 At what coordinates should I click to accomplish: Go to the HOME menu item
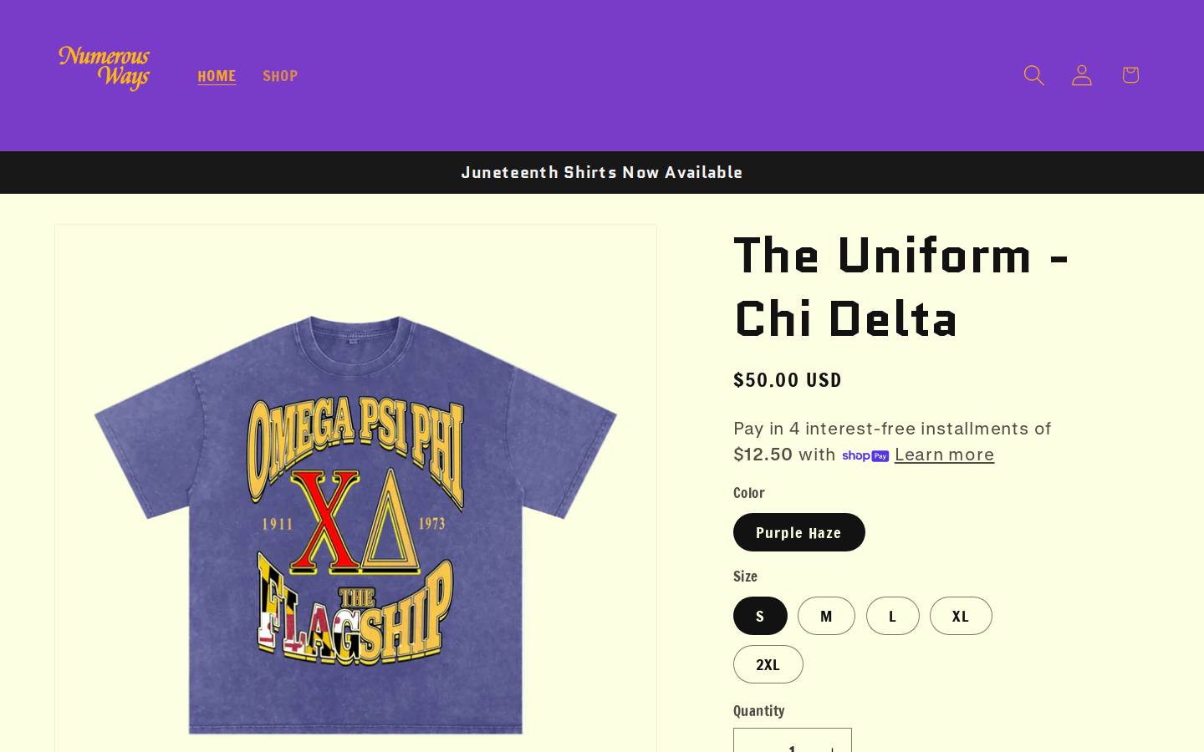tap(217, 75)
